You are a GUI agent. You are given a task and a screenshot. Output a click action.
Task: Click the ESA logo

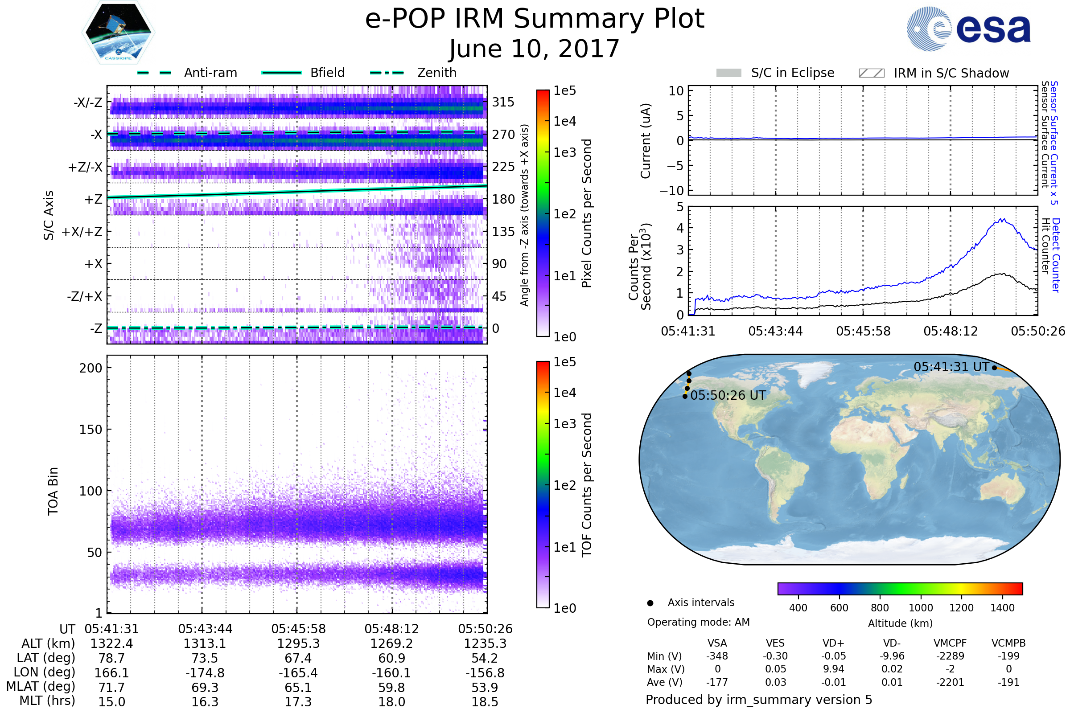point(968,29)
